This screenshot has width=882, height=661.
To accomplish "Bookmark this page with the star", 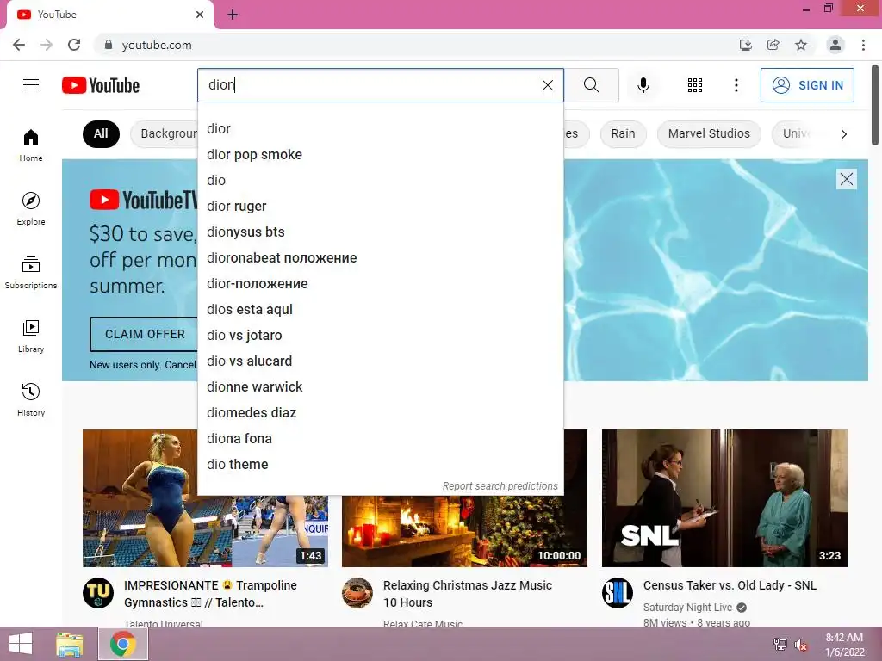I will click(801, 45).
